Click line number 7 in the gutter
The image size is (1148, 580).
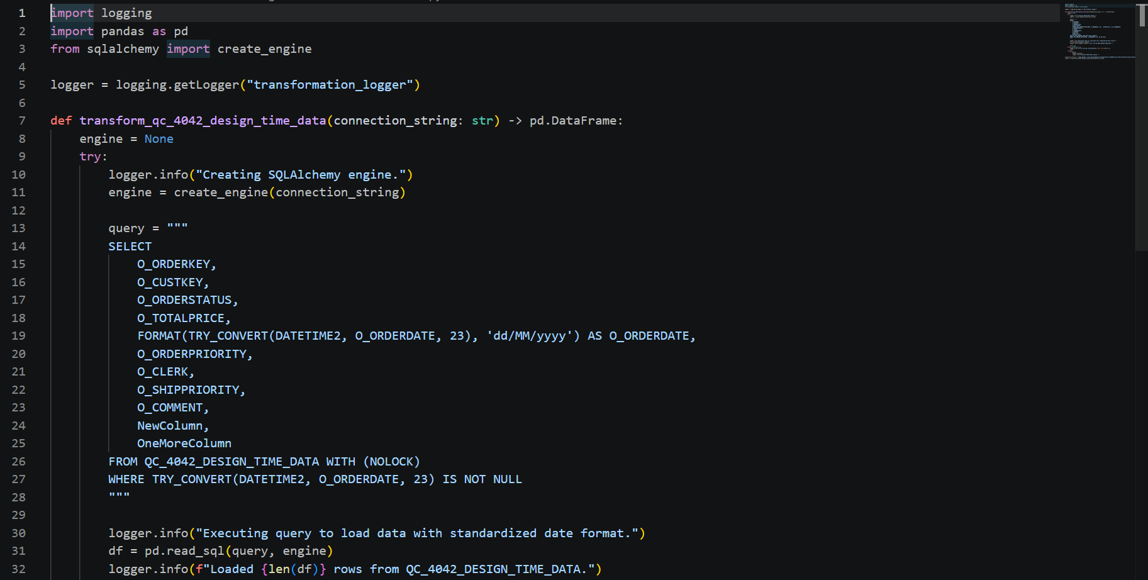22,120
